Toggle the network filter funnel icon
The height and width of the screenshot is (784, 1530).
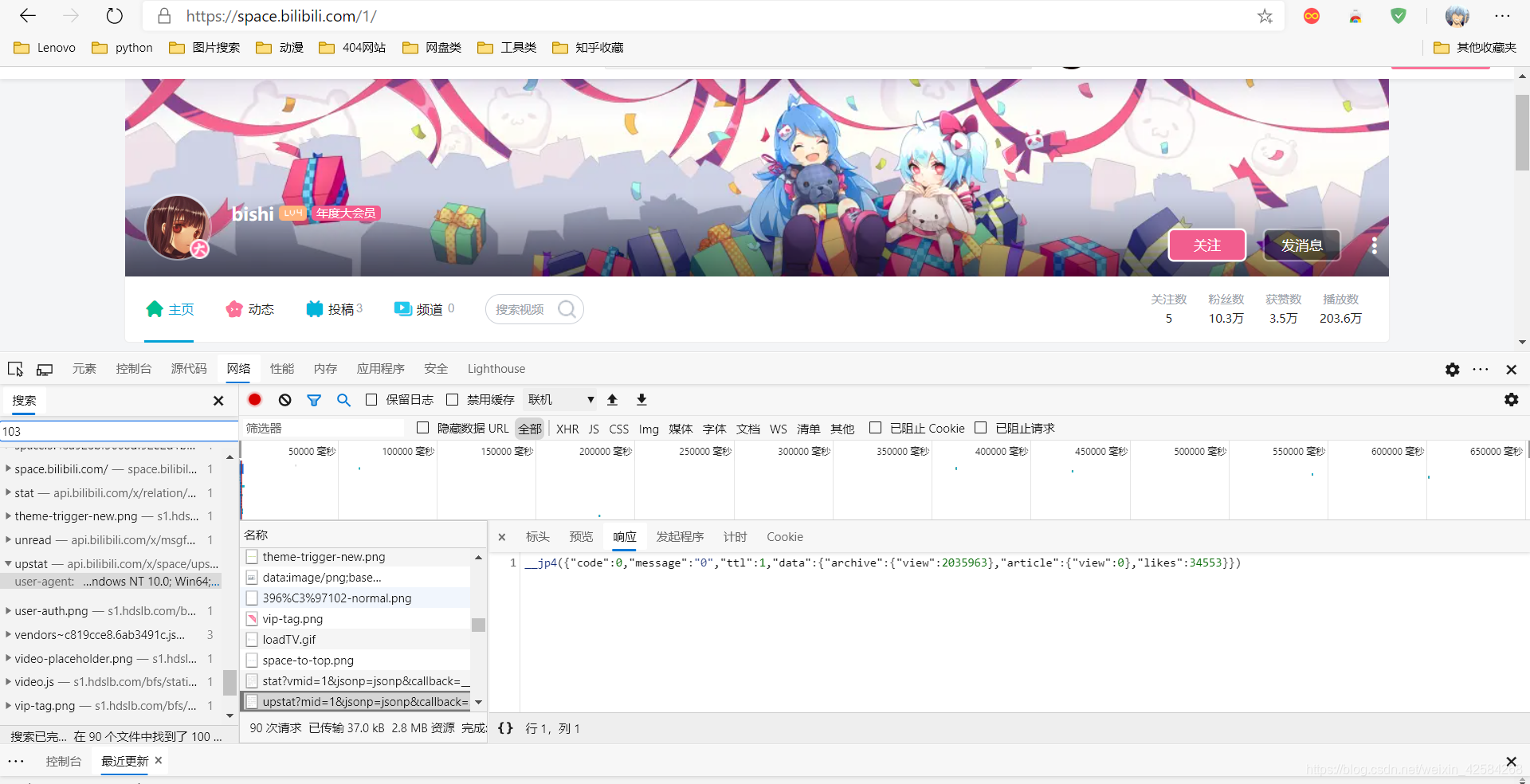pyautogui.click(x=314, y=400)
